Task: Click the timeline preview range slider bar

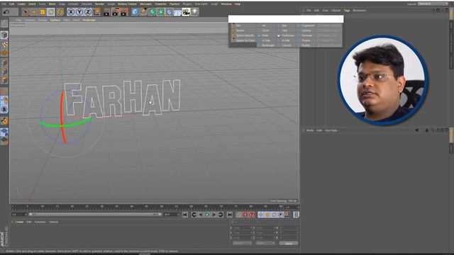Action: [x=95, y=215]
